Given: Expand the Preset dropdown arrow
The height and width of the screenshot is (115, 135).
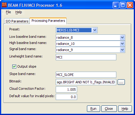Looking at the screenshot, I should point(95,30).
